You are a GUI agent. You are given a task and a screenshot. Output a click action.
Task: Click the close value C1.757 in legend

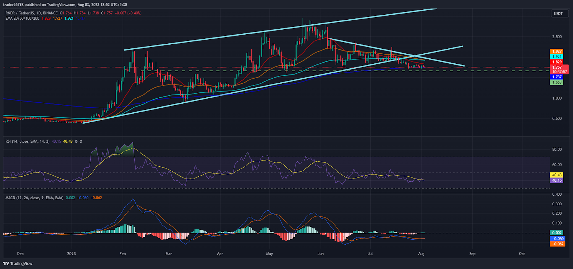pyautogui.click(x=107, y=13)
